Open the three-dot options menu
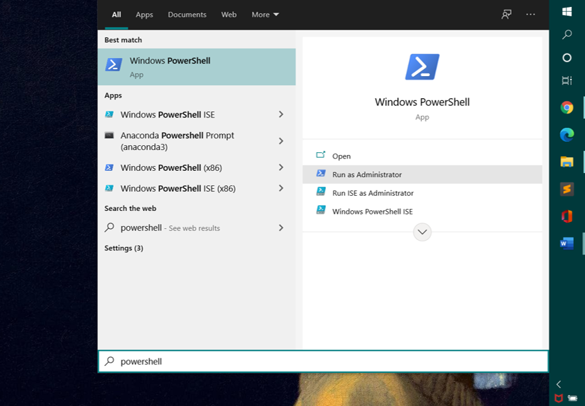Image resolution: width=585 pixels, height=406 pixels. click(x=530, y=15)
